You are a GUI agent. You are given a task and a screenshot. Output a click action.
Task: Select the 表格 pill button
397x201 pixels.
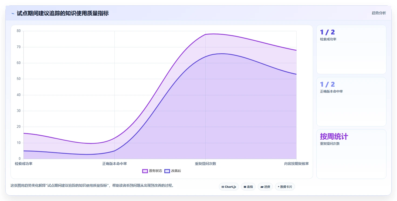click(x=248, y=187)
